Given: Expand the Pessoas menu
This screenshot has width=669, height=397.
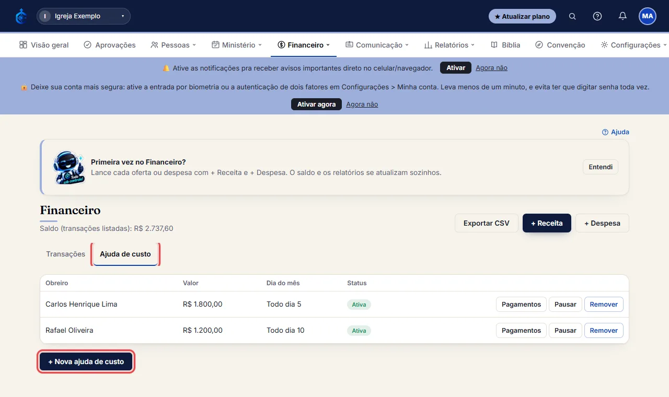Looking at the screenshot, I should 173,45.
